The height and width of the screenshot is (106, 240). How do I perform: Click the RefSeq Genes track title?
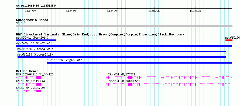[x=28, y=71]
